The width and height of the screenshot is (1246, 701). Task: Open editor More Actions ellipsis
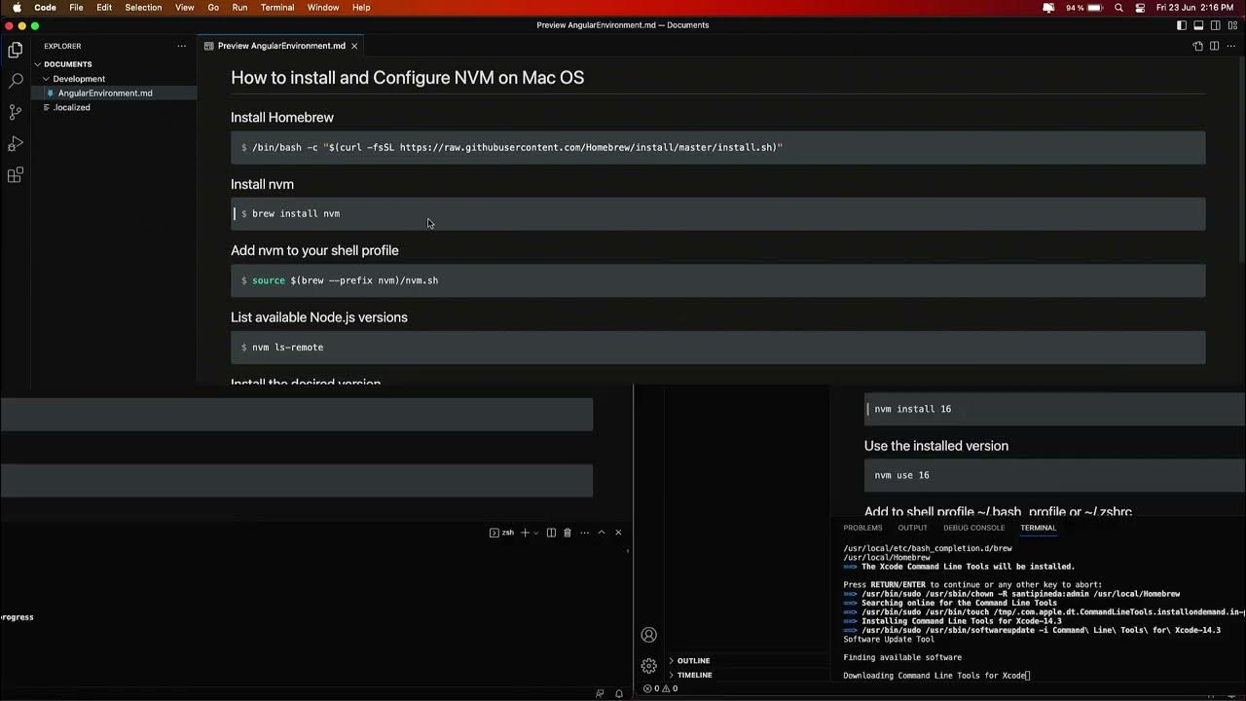coord(1232,46)
